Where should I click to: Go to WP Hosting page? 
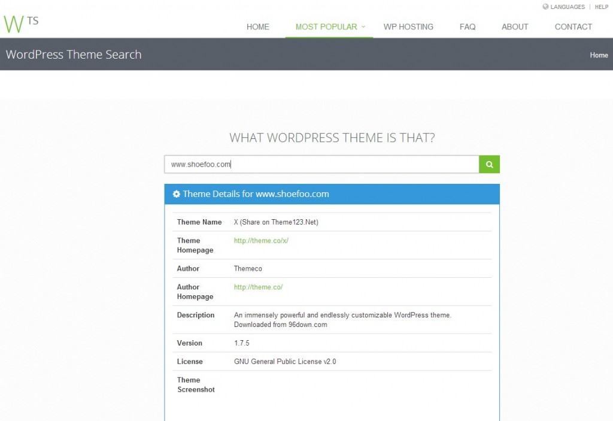point(408,26)
